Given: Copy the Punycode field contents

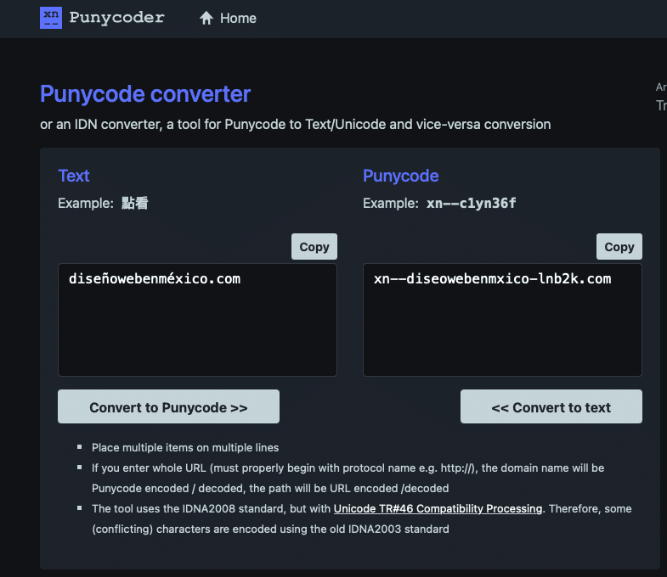Looking at the screenshot, I should (x=619, y=246).
